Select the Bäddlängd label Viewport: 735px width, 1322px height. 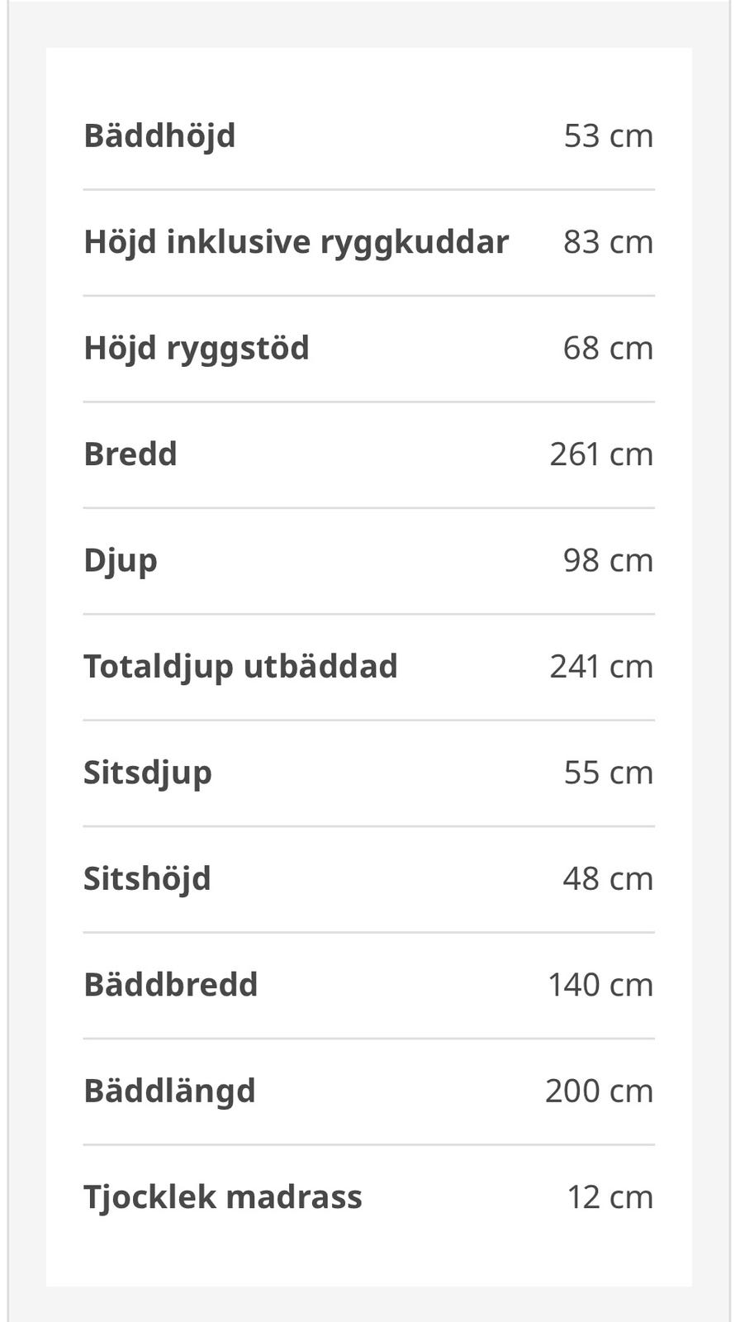pyautogui.click(x=169, y=1091)
